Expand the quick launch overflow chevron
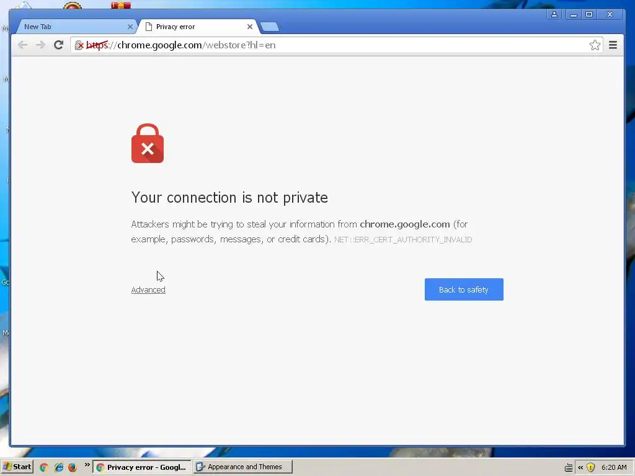The height and width of the screenshot is (476, 635). pos(87,465)
